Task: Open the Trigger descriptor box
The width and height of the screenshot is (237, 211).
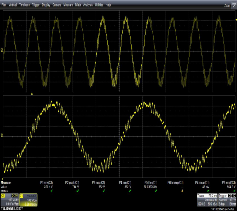Action: click(x=228, y=199)
